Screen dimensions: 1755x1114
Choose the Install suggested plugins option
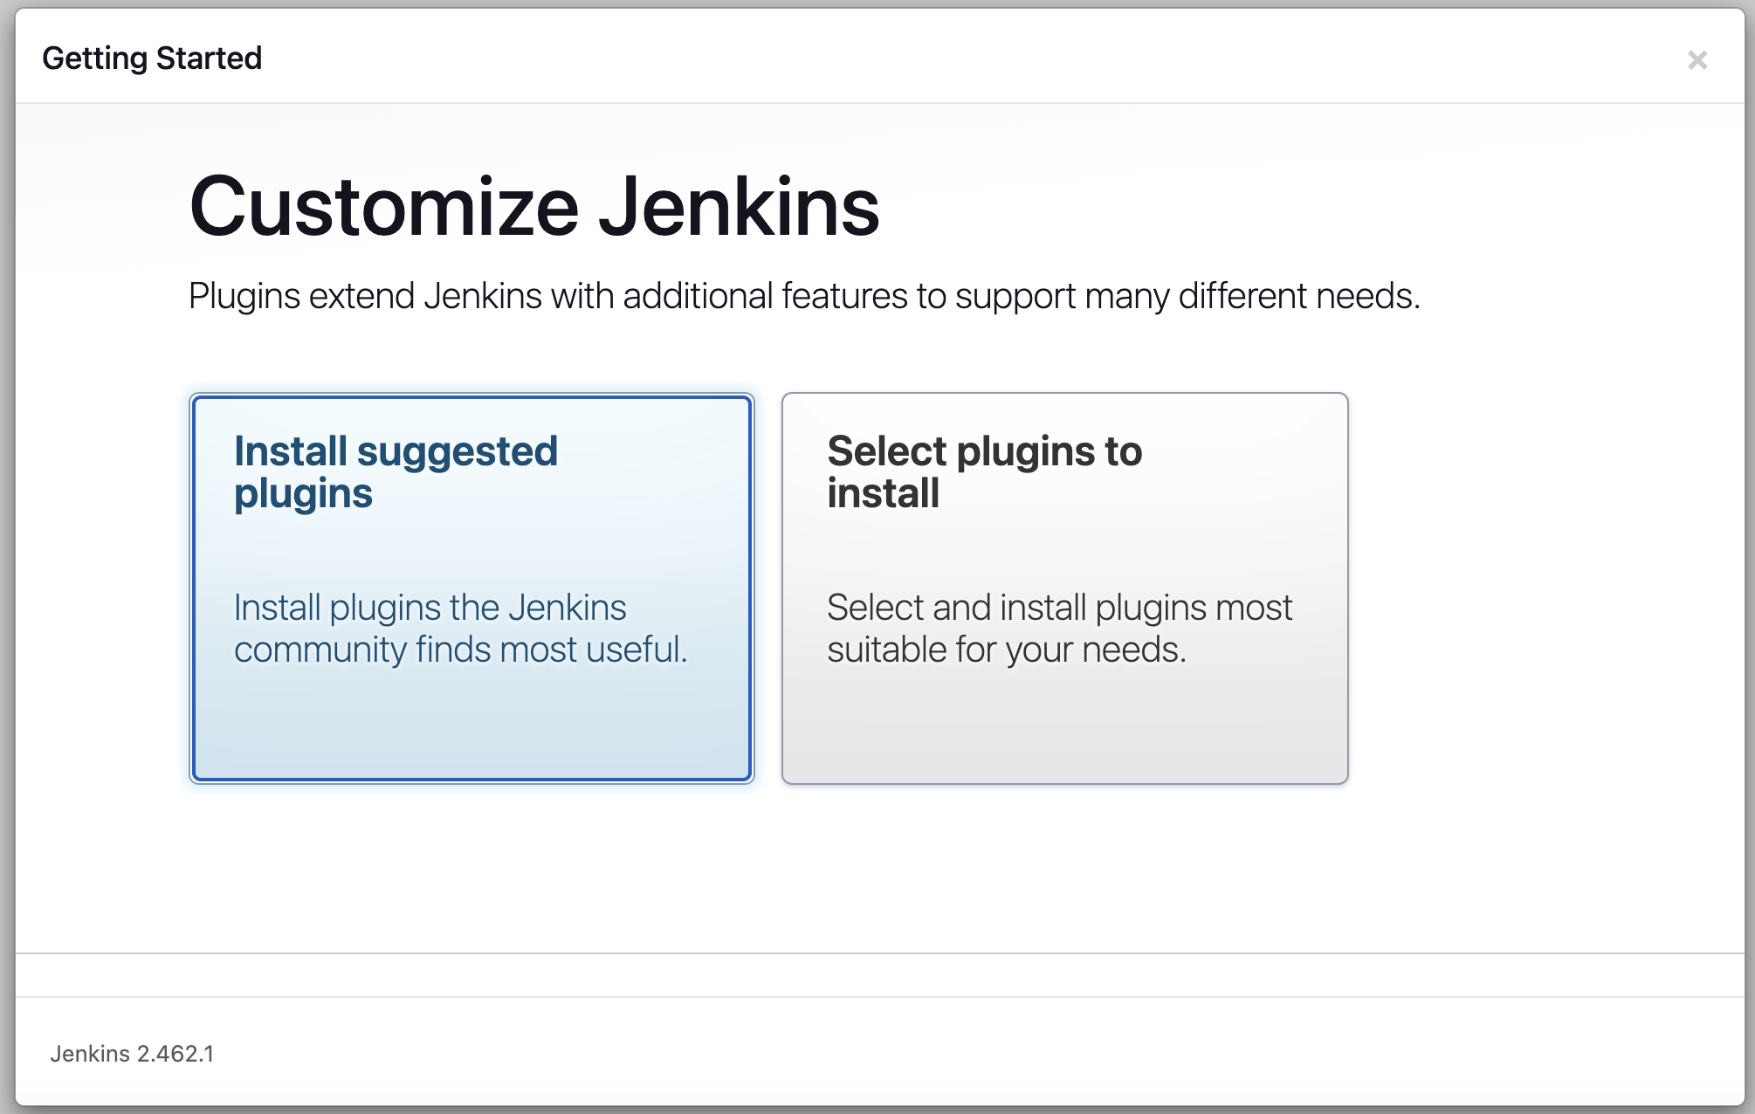point(471,546)
